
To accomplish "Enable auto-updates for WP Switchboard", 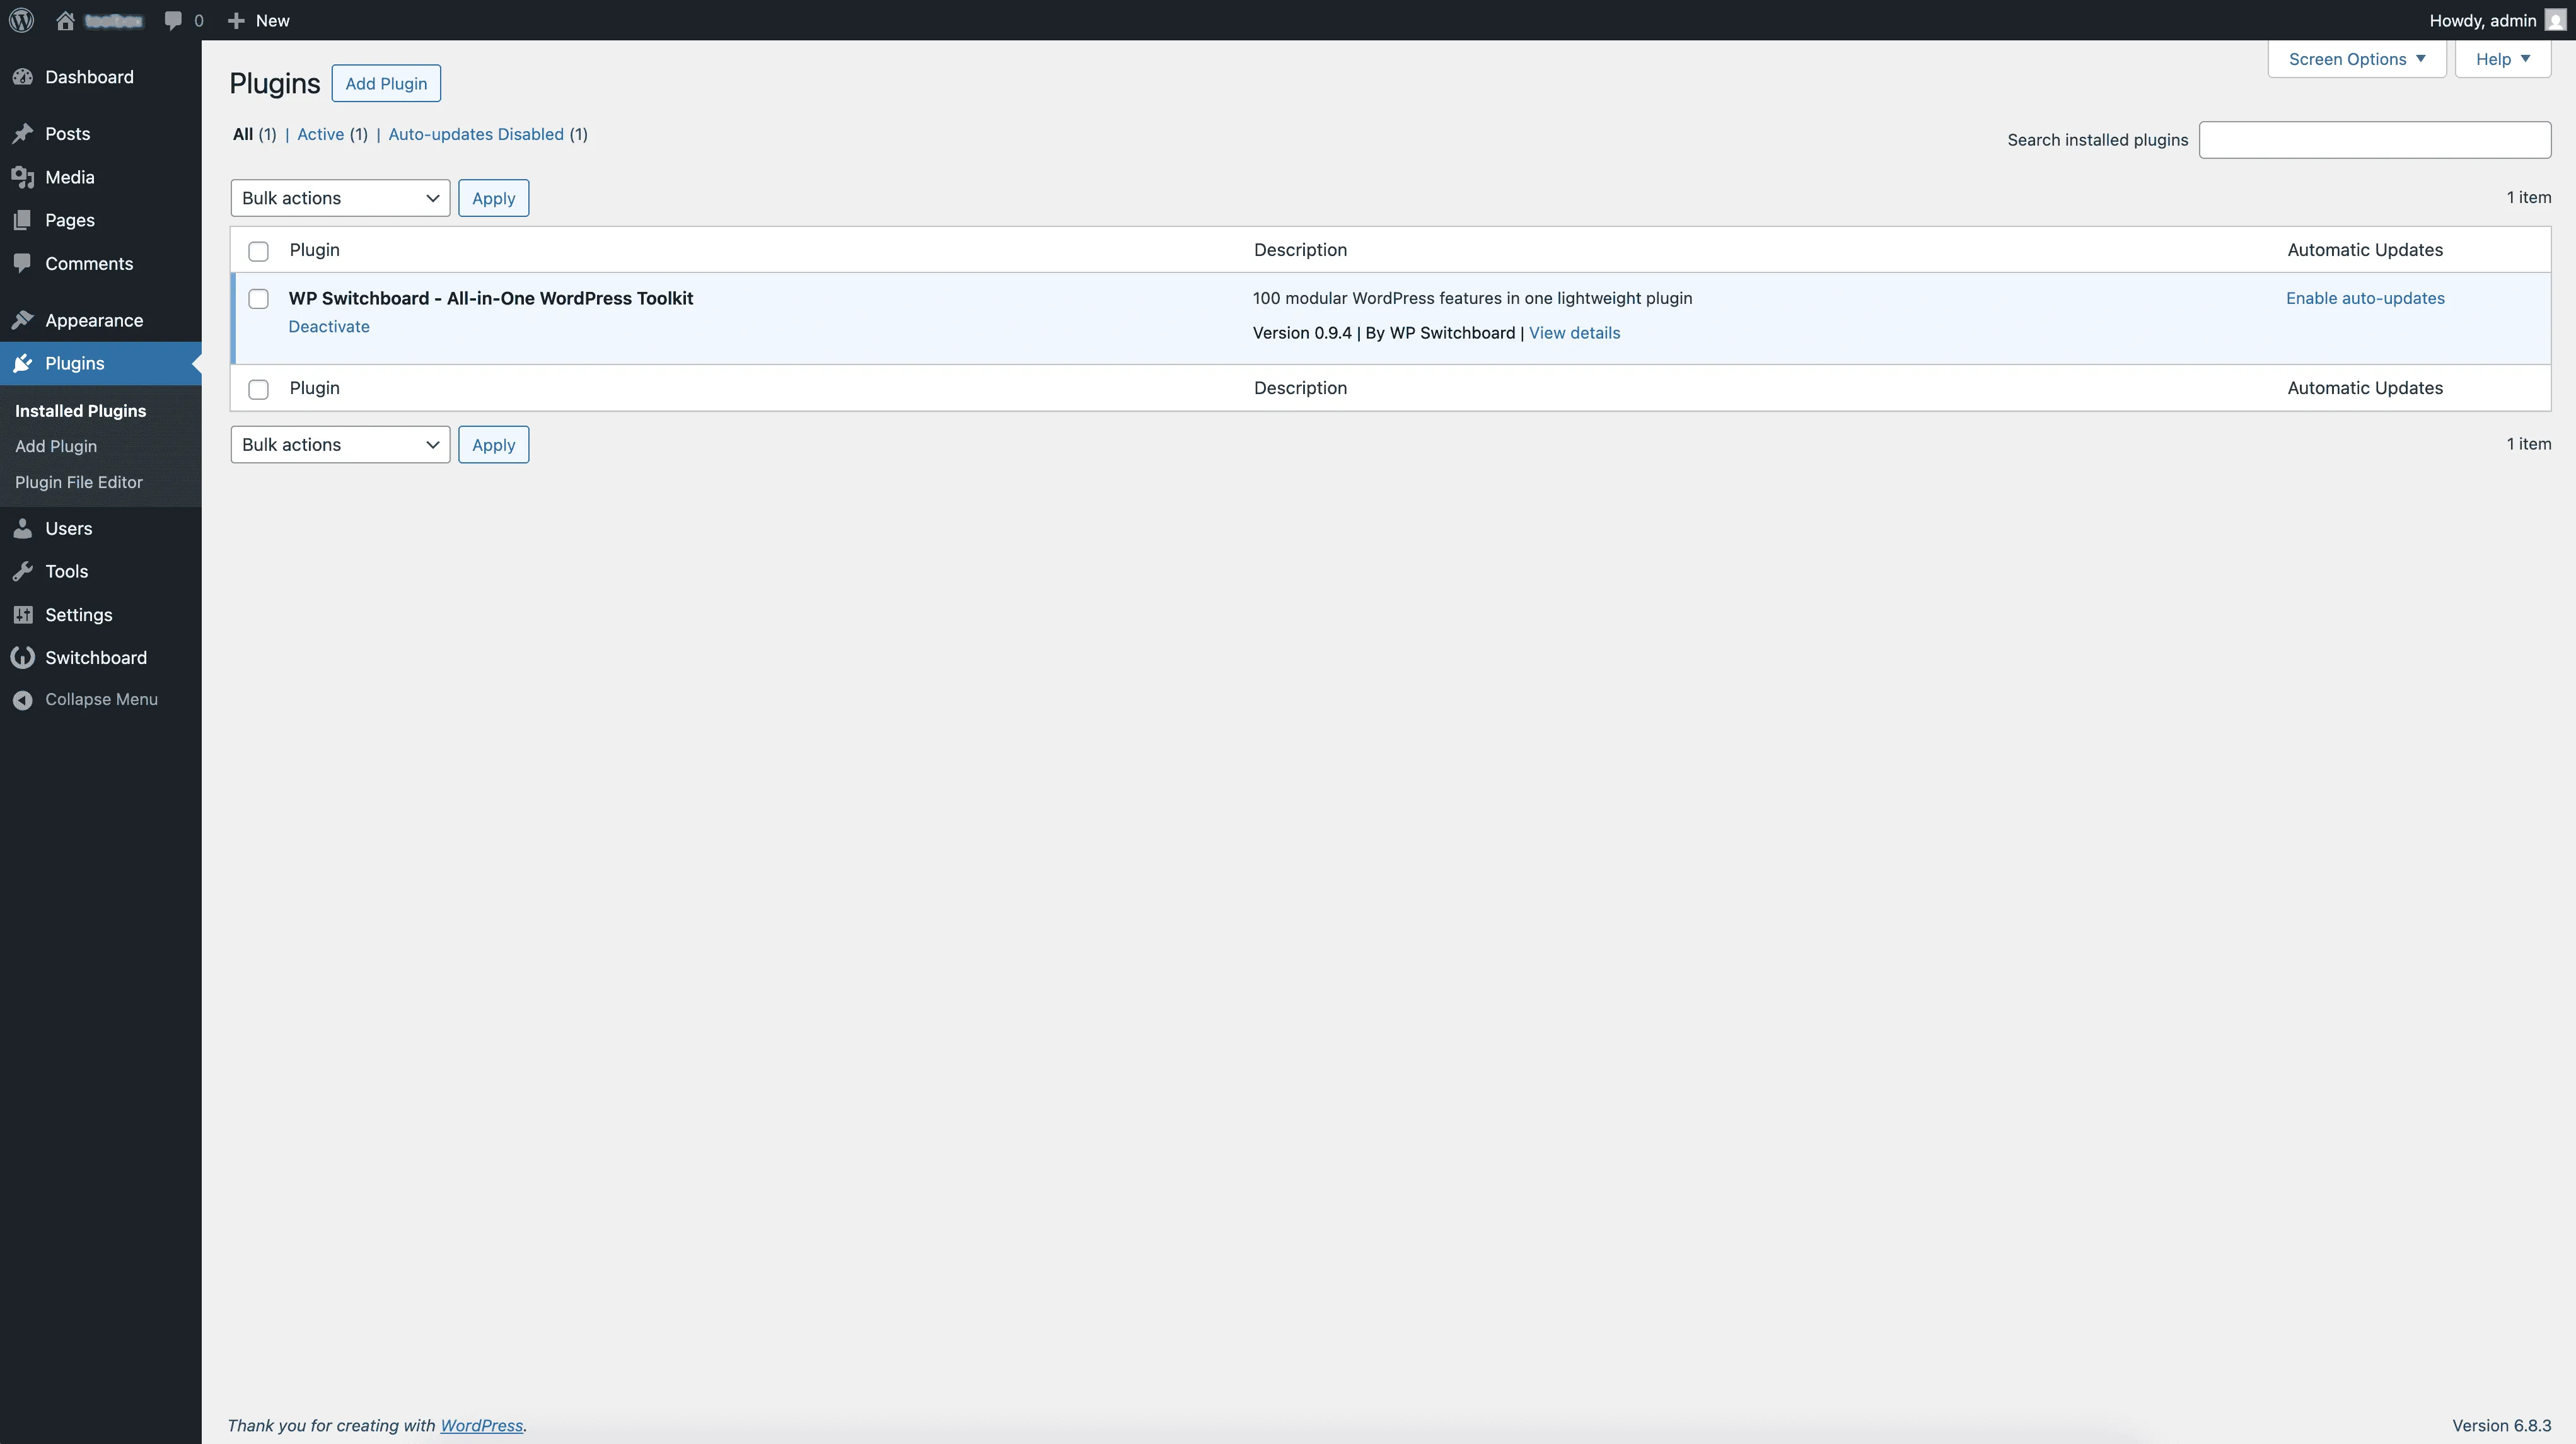I will (x=2365, y=298).
